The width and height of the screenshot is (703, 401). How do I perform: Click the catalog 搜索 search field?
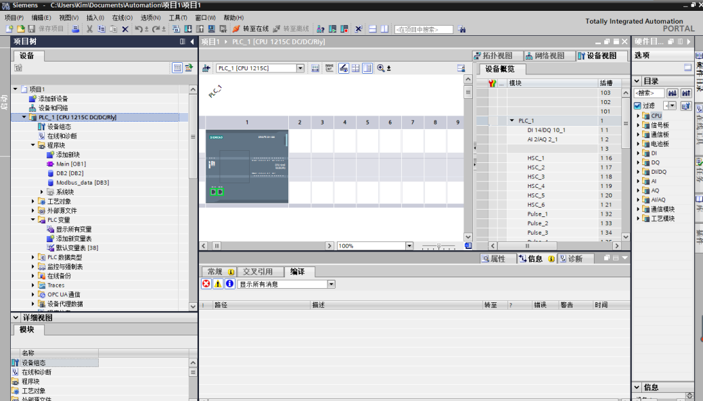click(650, 93)
